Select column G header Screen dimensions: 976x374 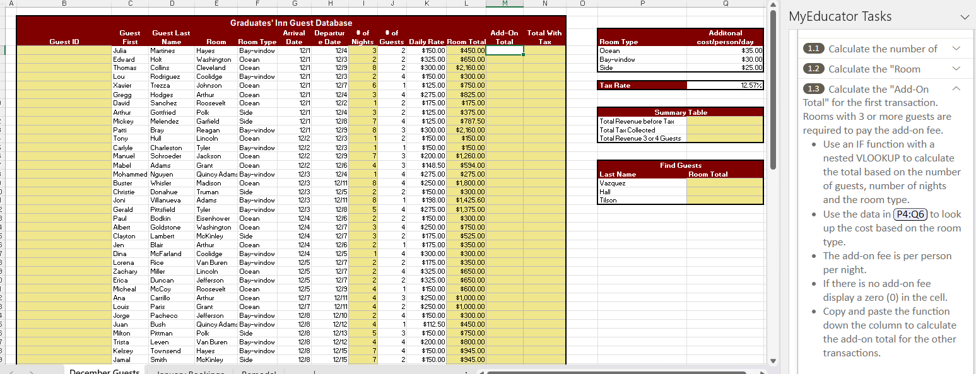click(x=295, y=4)
